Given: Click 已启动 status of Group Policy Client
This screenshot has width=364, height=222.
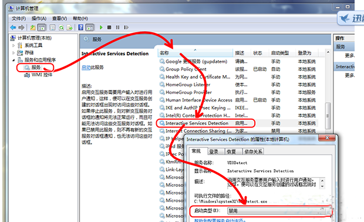Looking at the screenshot, I should (x=259, y=69).
